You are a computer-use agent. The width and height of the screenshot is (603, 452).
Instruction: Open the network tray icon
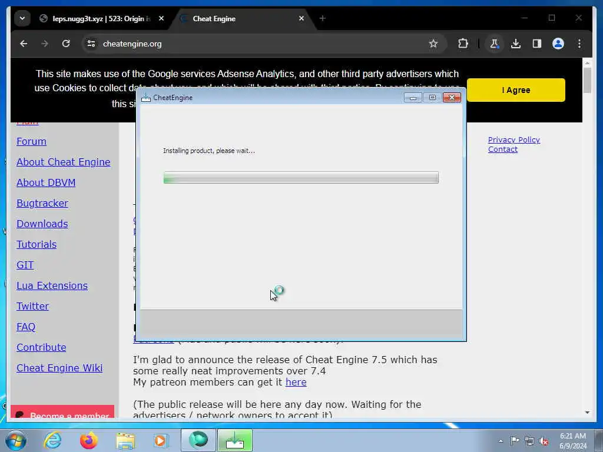pos(529,441)
